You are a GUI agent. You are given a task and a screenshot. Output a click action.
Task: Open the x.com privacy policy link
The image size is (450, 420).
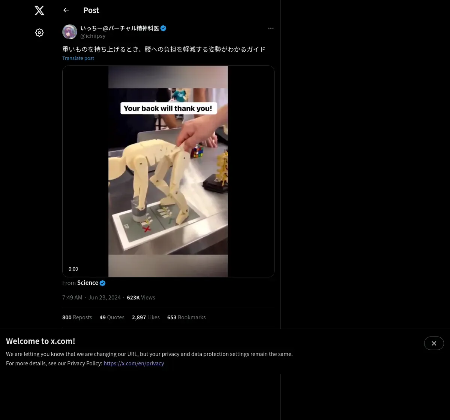point(134,363)
